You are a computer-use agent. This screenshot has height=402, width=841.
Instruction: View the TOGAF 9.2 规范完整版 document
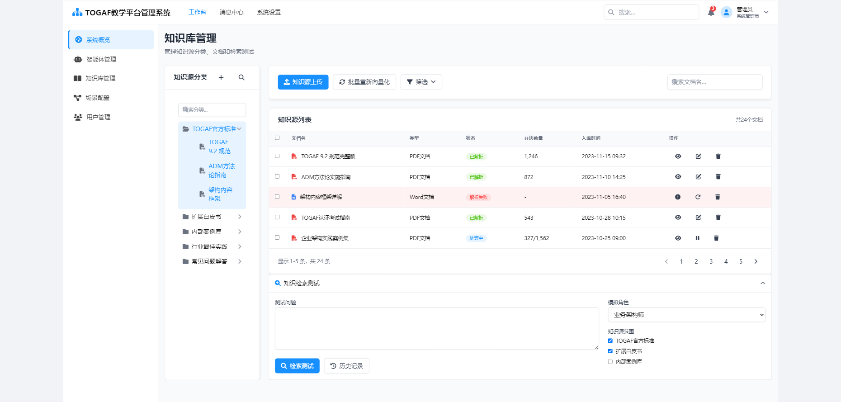click(678, 156)
